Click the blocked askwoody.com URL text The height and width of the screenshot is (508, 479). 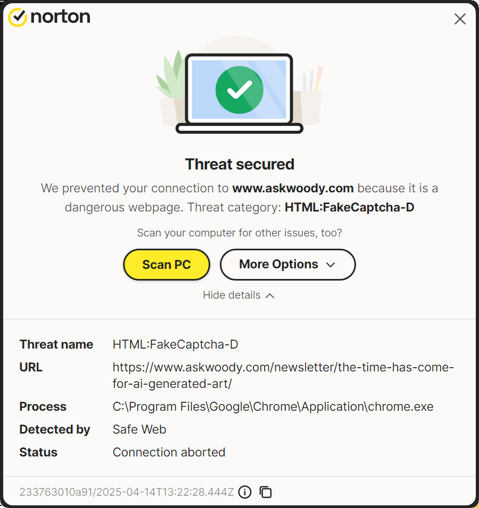pos(283,375)
